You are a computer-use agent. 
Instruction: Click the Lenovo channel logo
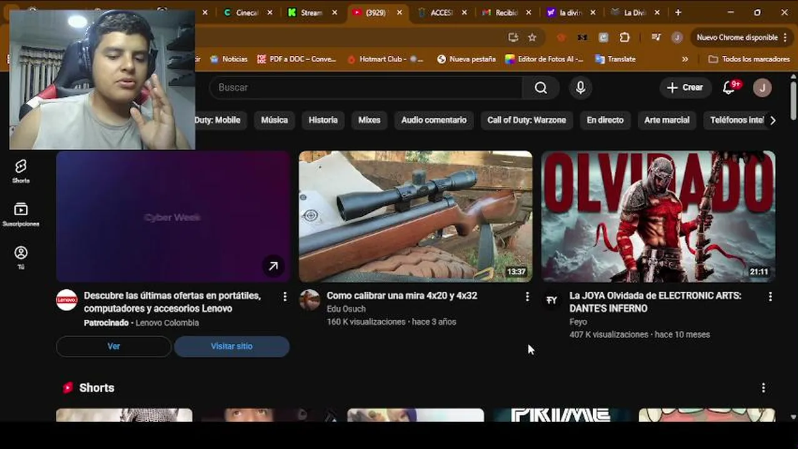pos(67,300)
